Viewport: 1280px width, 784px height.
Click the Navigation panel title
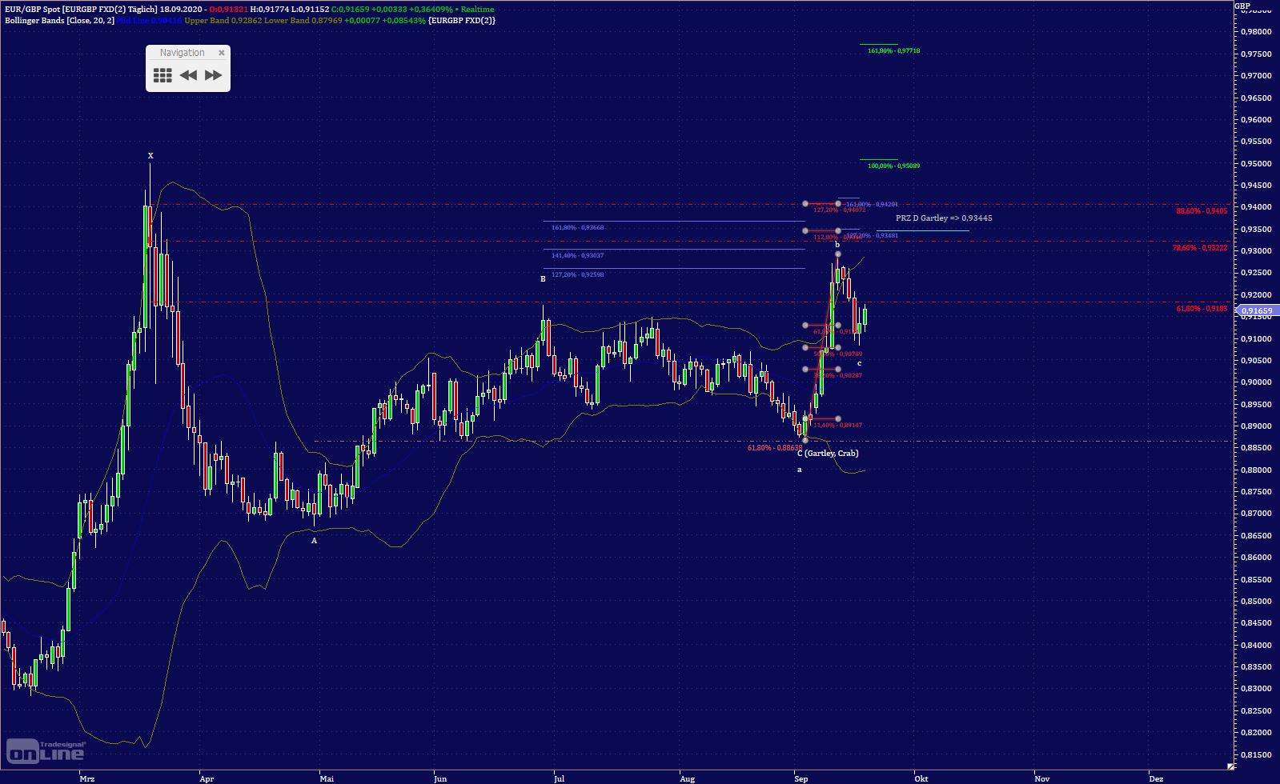[182, 53]
